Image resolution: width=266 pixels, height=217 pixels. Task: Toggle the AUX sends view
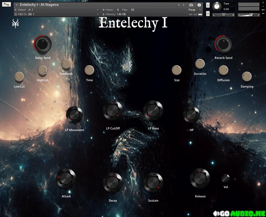point(263,10)
